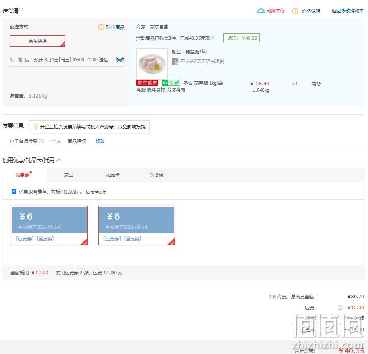Image resolution: width=368 pixels, height=354 pixels.
Task: Click price text ¥ 26.90
Action: pos(260,84)
